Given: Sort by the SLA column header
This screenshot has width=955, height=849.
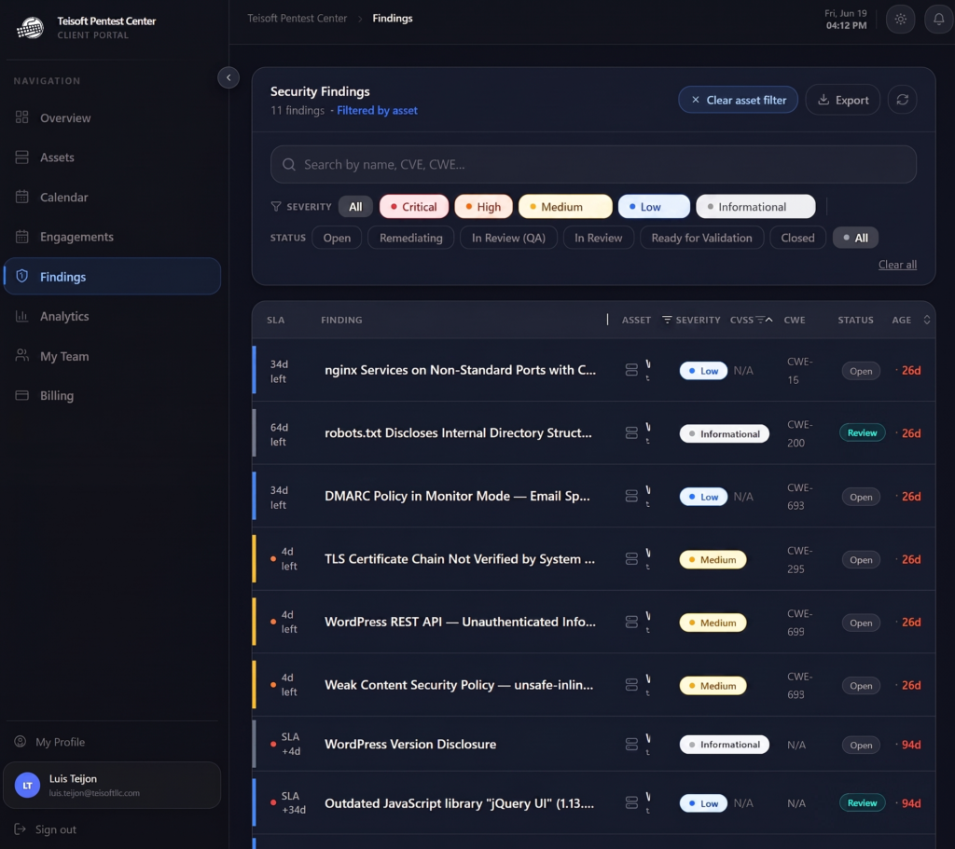Looking at the screenshot, I should [275, 321].
